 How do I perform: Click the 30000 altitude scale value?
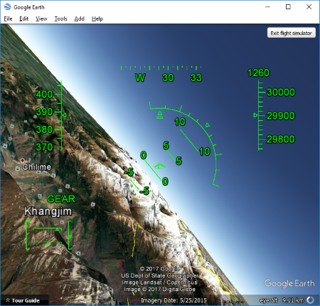281,93
